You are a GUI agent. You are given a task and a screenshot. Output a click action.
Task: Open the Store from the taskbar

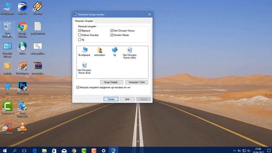tap(54, 150)
